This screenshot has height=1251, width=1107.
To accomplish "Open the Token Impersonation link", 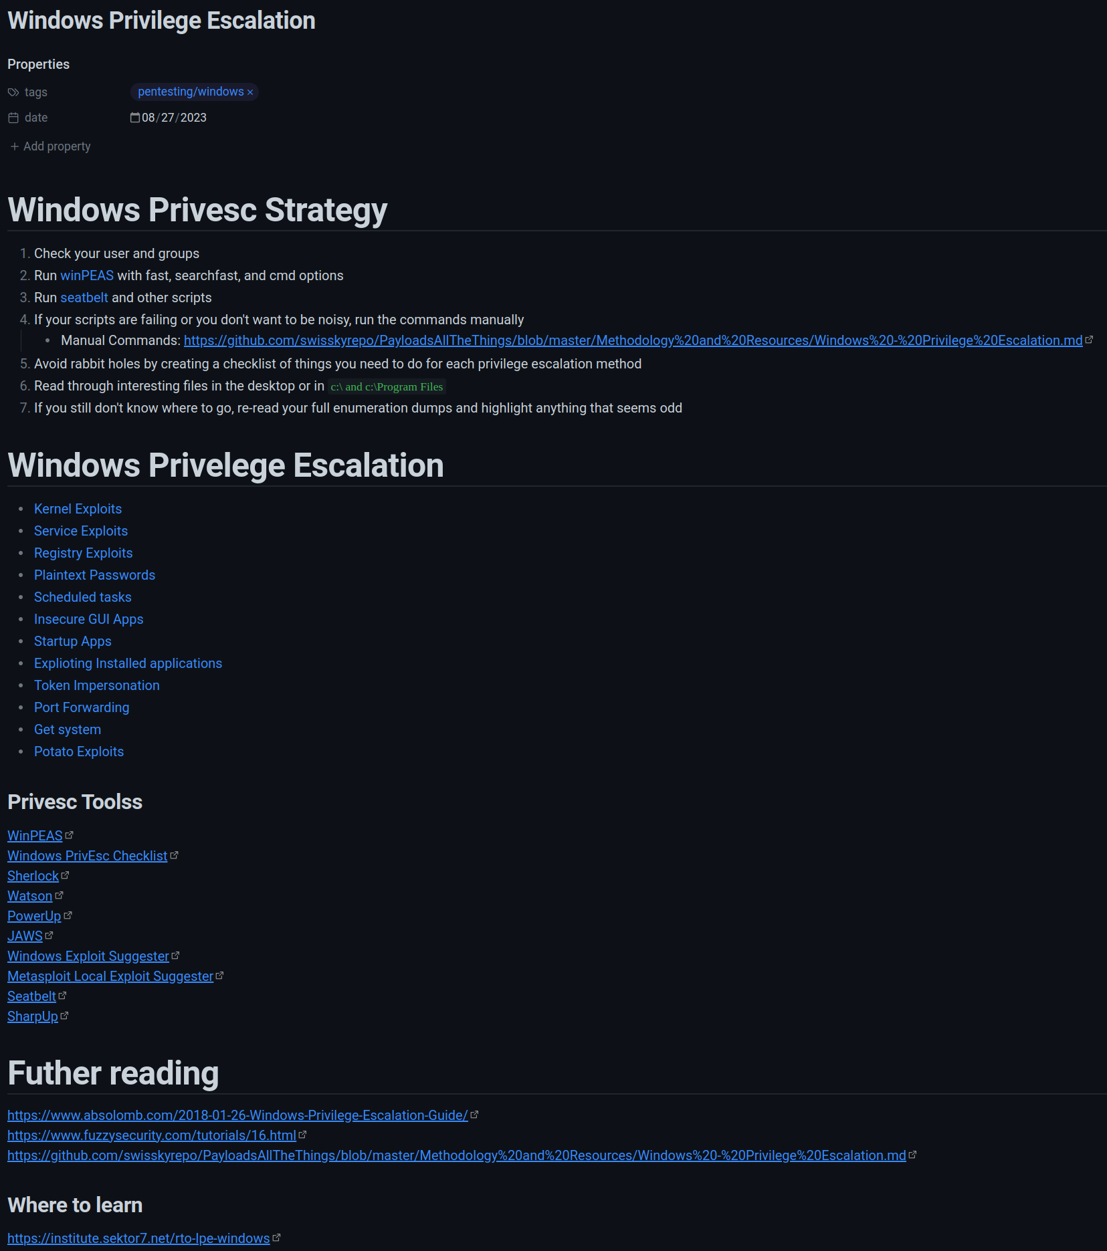I will (x=96, y=685).
